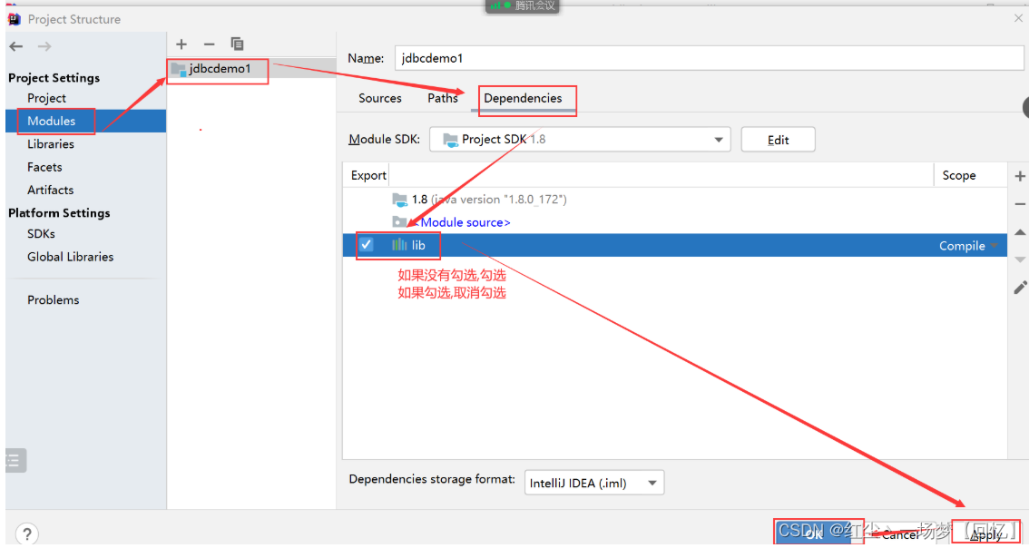Screen dimensions: 1029x548
Task: Open help via the question mark icon
Action: 26,533
